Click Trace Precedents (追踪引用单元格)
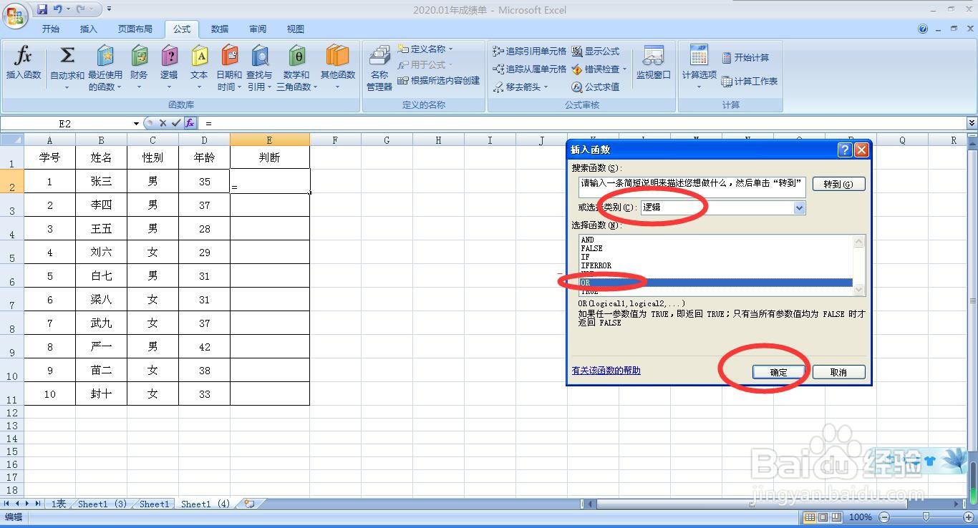978x528 pixels. [530, 52]
